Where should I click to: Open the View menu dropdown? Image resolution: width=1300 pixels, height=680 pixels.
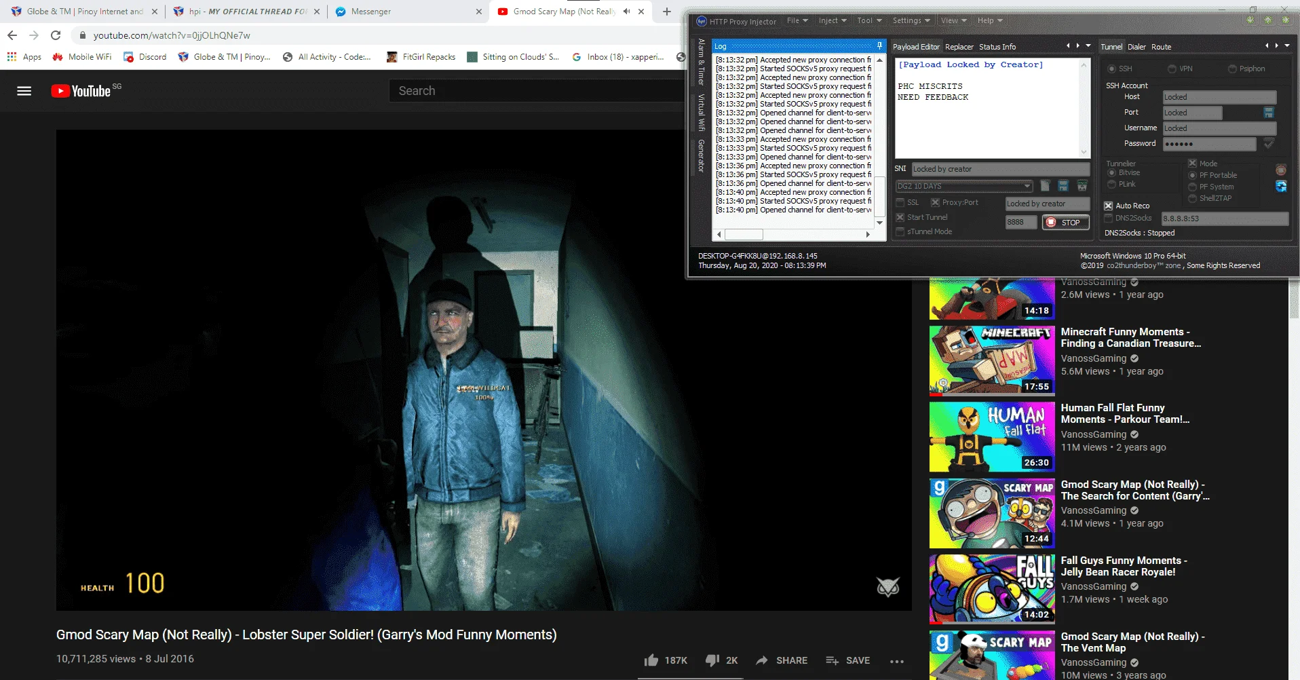click(953, 21)
